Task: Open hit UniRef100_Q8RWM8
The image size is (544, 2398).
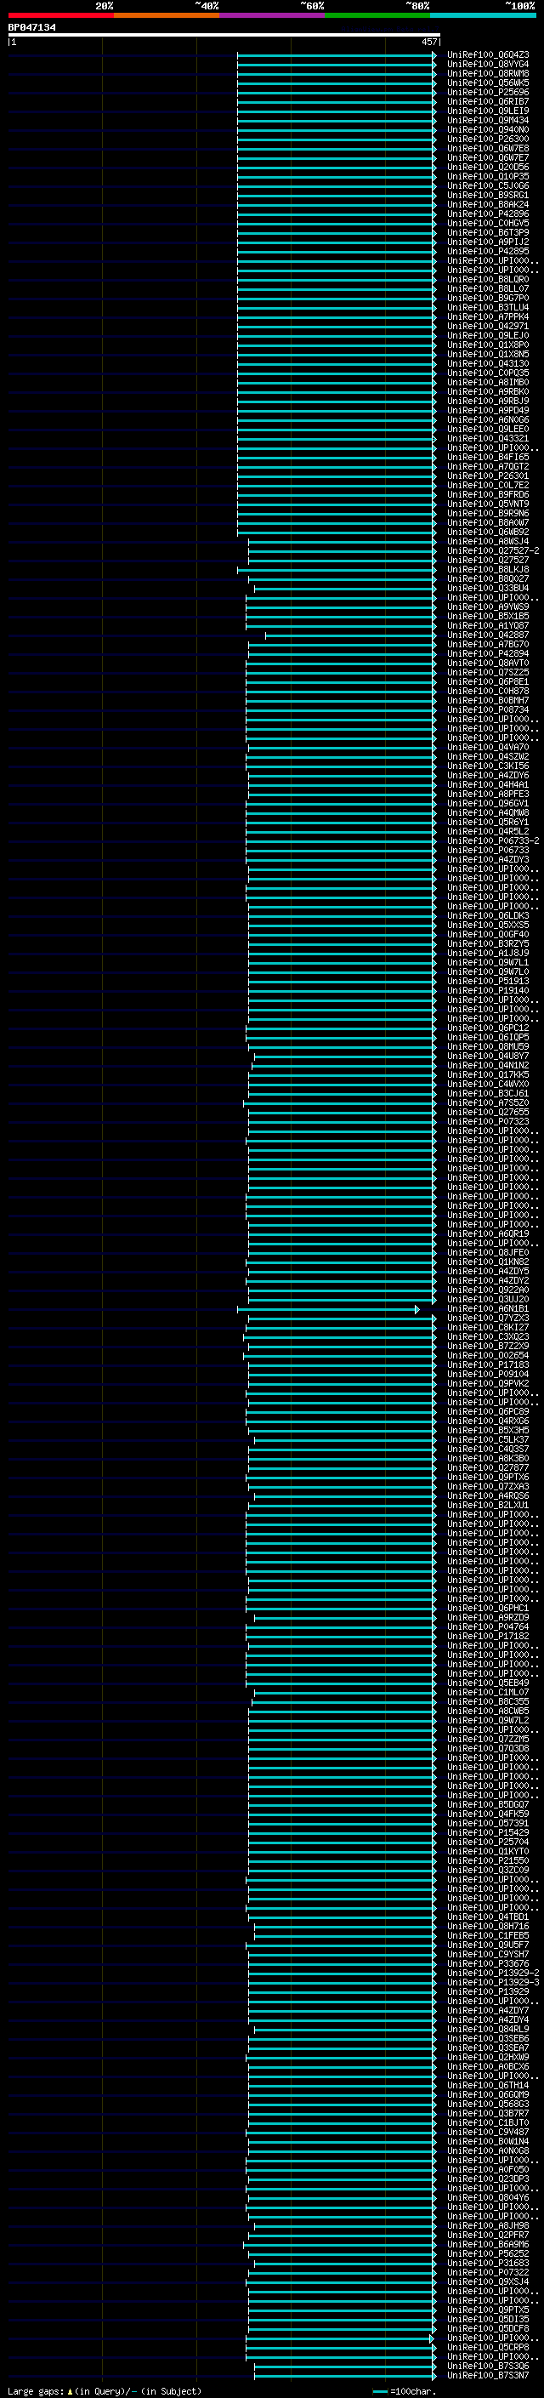Action: pos(488,73)
